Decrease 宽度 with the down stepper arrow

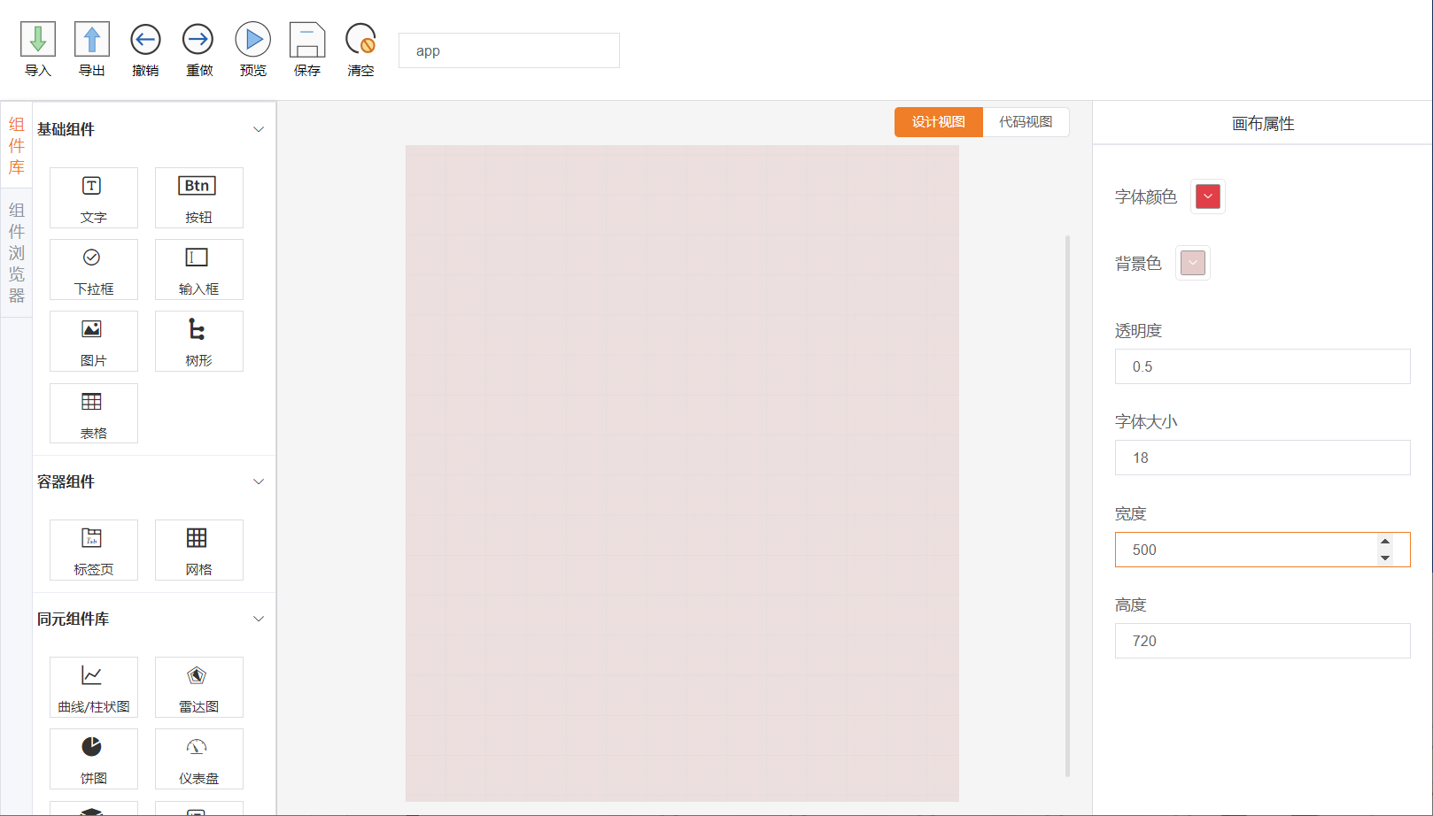1385,558
